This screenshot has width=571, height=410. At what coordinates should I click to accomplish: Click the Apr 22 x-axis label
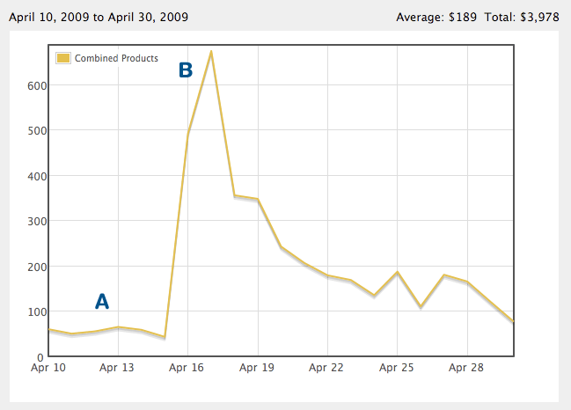[x=326, y=368]
